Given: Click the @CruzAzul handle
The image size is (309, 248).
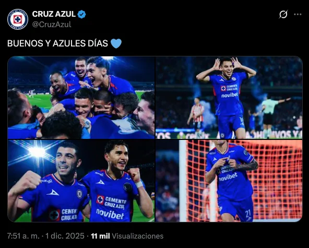Looking at the screenshot, I should [x=52, y=24].
